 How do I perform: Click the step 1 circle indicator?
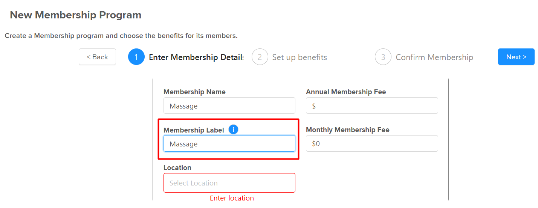click(136, 57)
